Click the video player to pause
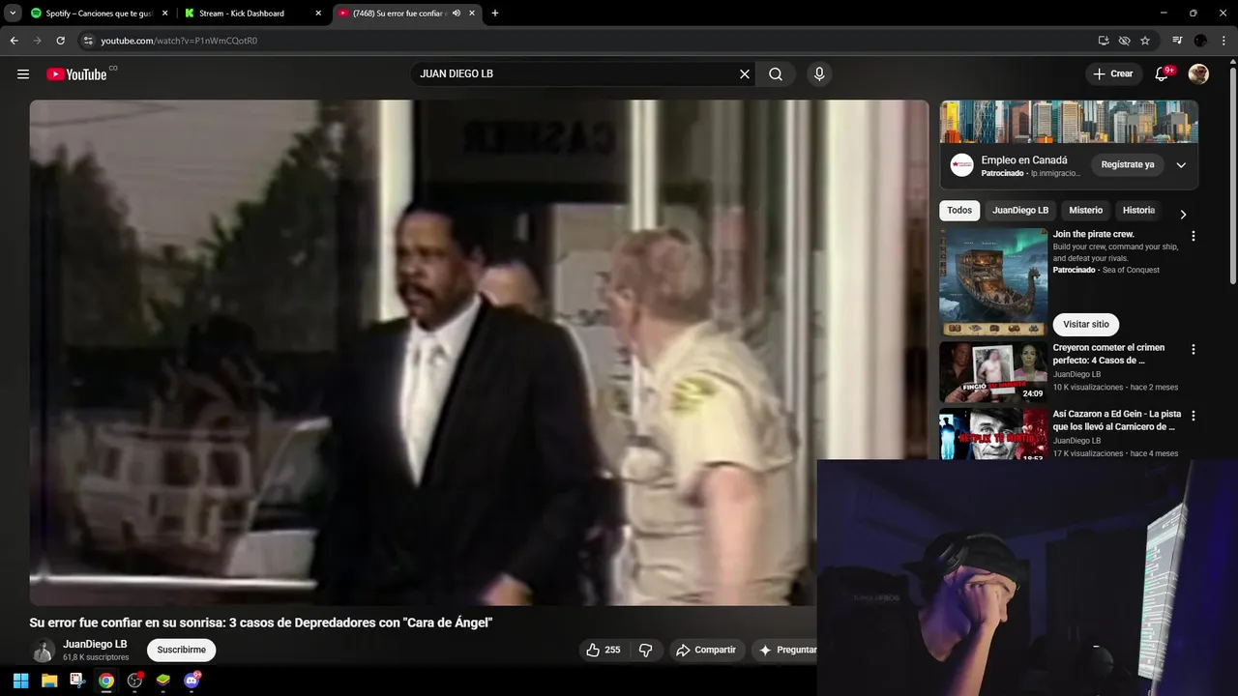 point(479,353)
